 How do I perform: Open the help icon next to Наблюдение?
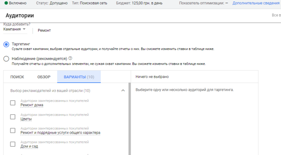(x=70, y=58)
